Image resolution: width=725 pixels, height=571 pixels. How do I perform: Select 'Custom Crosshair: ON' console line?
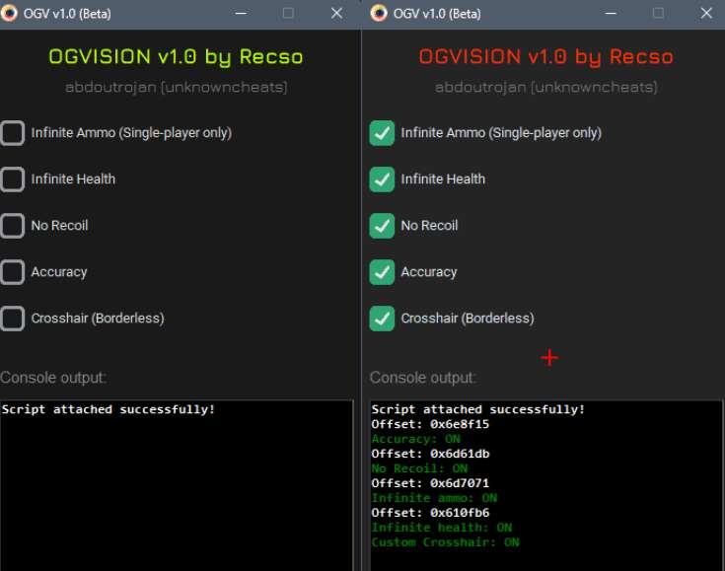pos(446,542)
